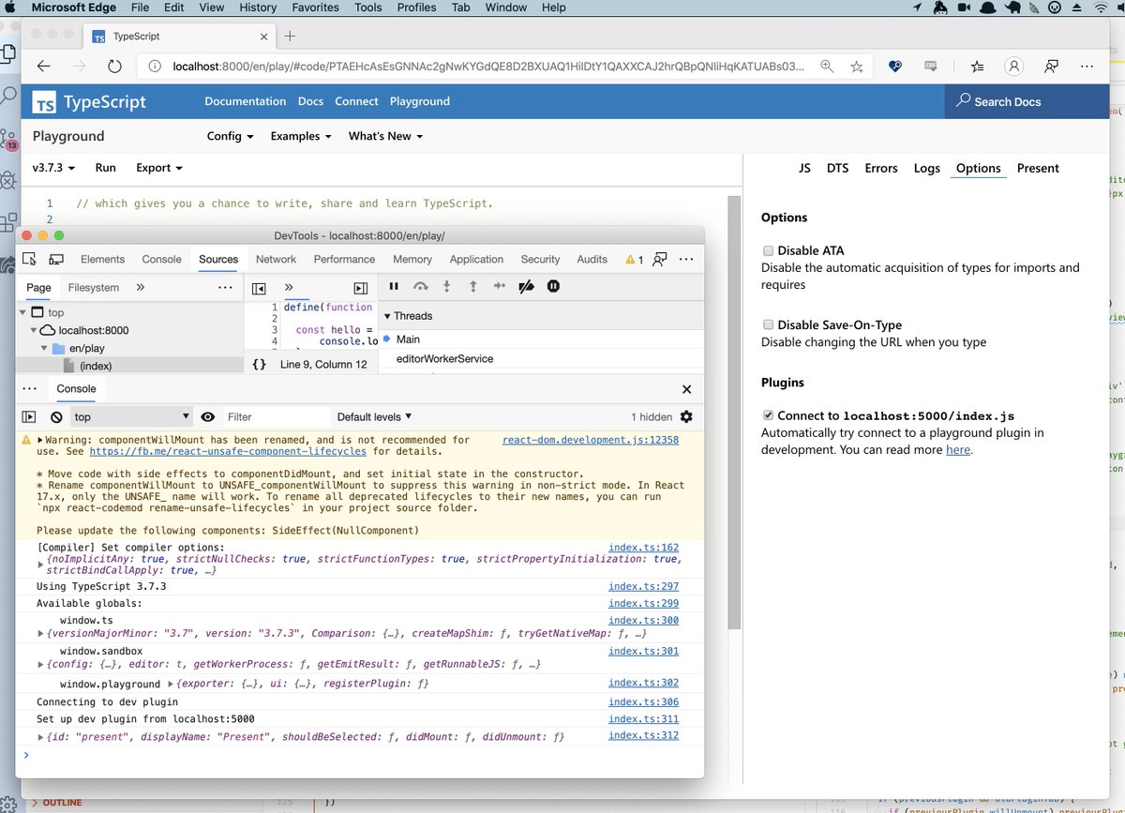Viewport: 1125px width, 813px height.
Task: Open console sidebar toggle icon
Action: click(x=29, y=416)
